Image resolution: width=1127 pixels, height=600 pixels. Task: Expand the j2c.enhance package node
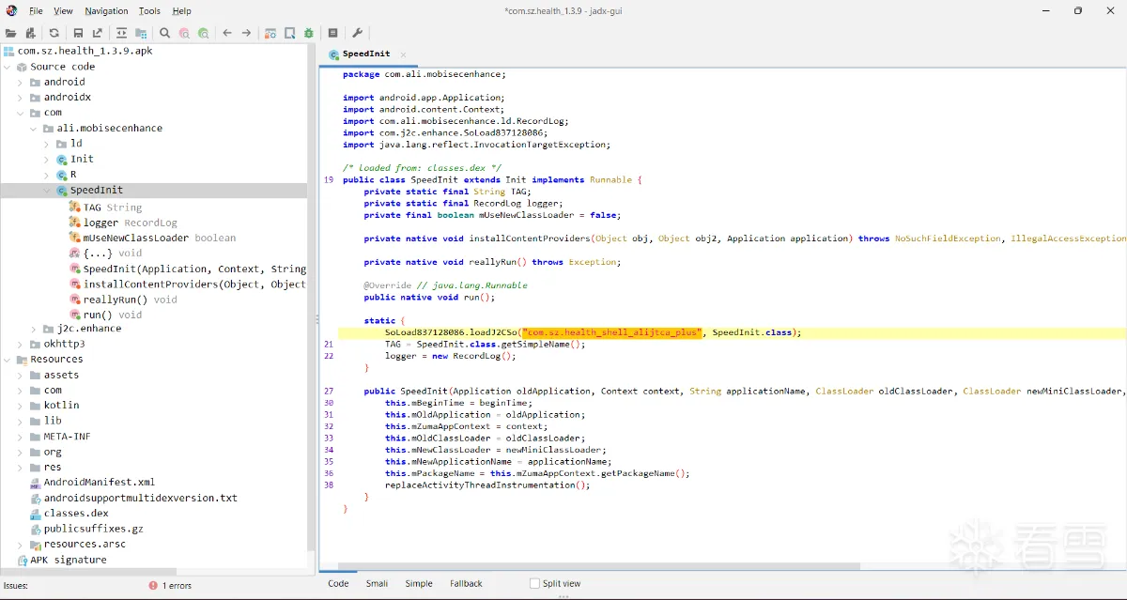point(34,329)
